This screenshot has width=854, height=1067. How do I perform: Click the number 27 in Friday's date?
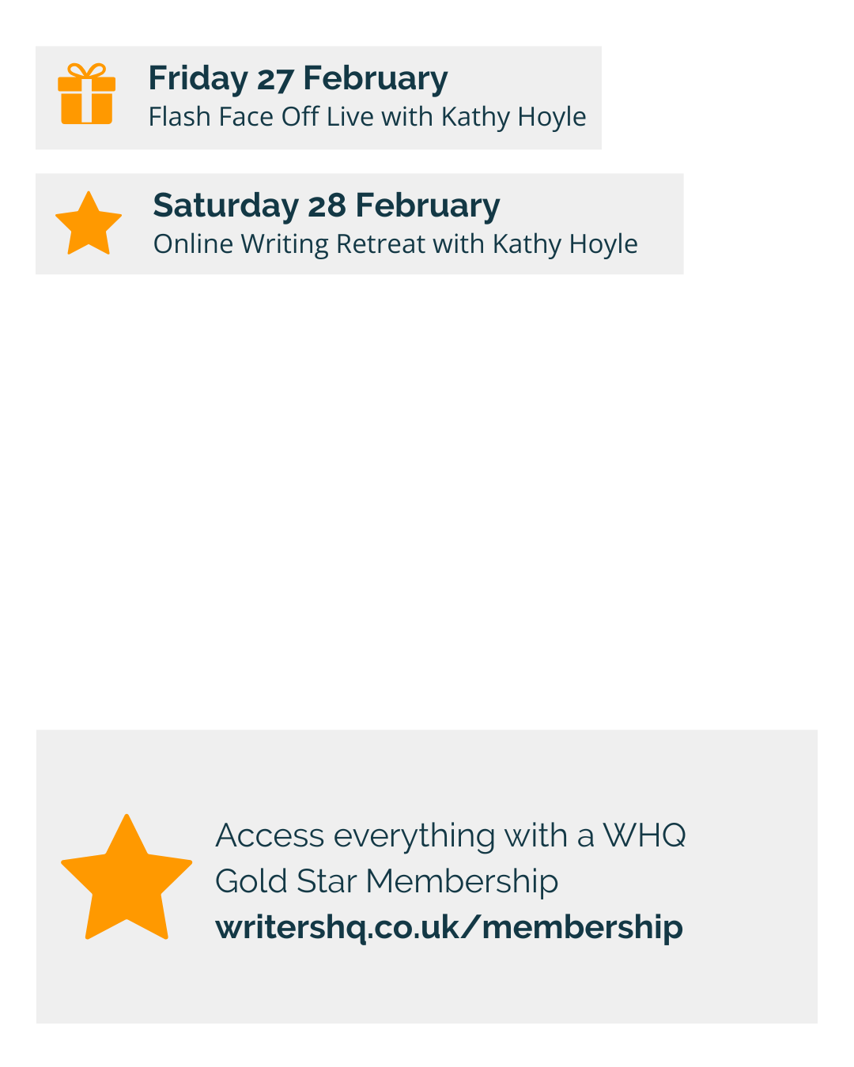coord(275,79)
